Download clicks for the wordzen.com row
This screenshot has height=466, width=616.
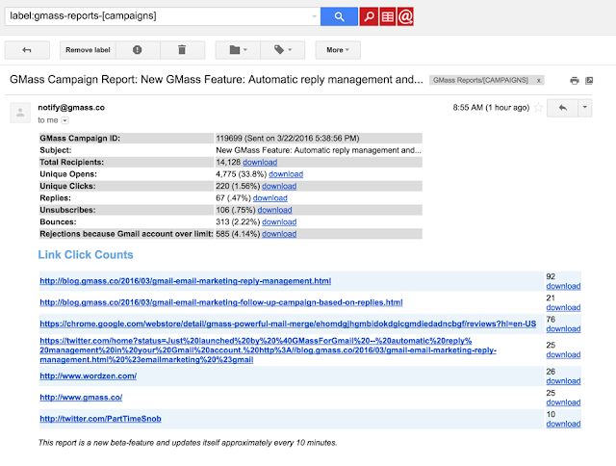[x=563, y=381]
